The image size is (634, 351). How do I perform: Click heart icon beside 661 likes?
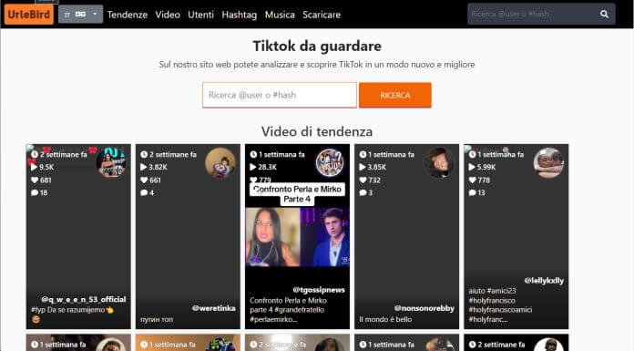click(x=144, y=181)
